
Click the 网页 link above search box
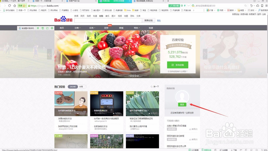[x=82, y=16]
